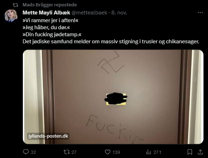The height and width of the screenshot is (158, 208).
Task: Click the repost icon beside Mads Brügger
Action: click(x=16, y=5)
